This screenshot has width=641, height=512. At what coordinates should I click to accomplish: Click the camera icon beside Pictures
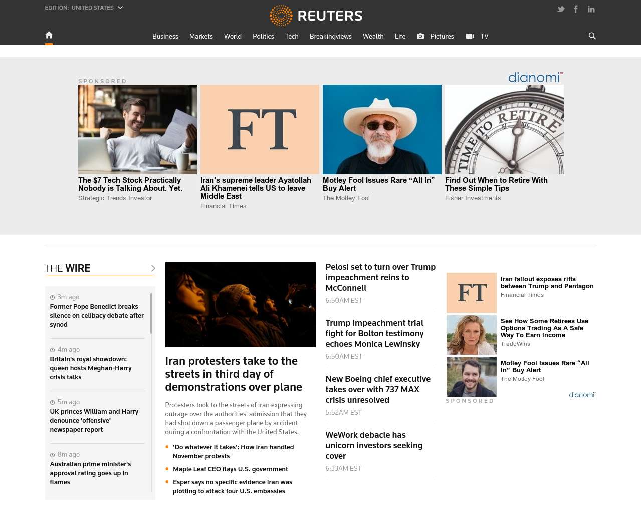click(x=420, y=36)
